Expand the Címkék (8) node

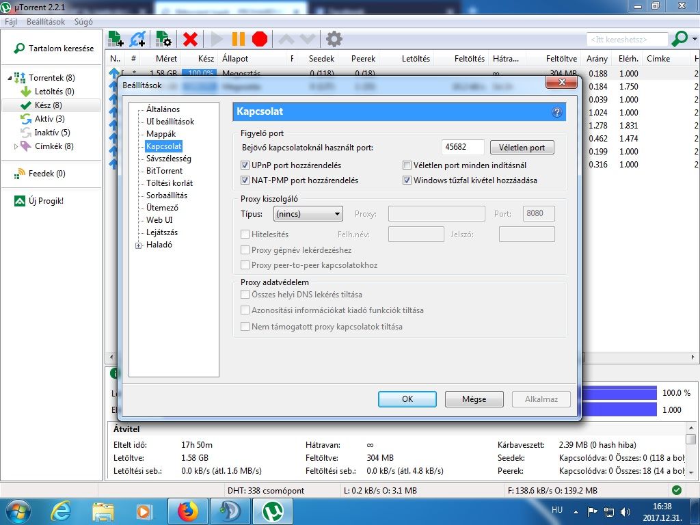click(x=16, y=146)
